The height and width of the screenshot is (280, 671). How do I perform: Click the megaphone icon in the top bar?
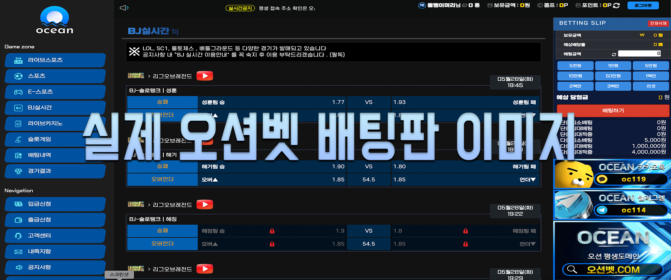click(124, 8)
